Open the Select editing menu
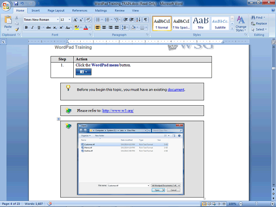The image size is (276, 207). [x=259, y=29]
